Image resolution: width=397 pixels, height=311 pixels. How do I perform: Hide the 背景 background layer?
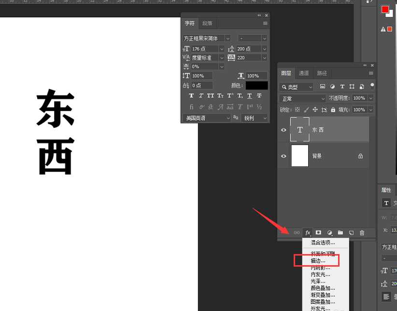(284, 155)
